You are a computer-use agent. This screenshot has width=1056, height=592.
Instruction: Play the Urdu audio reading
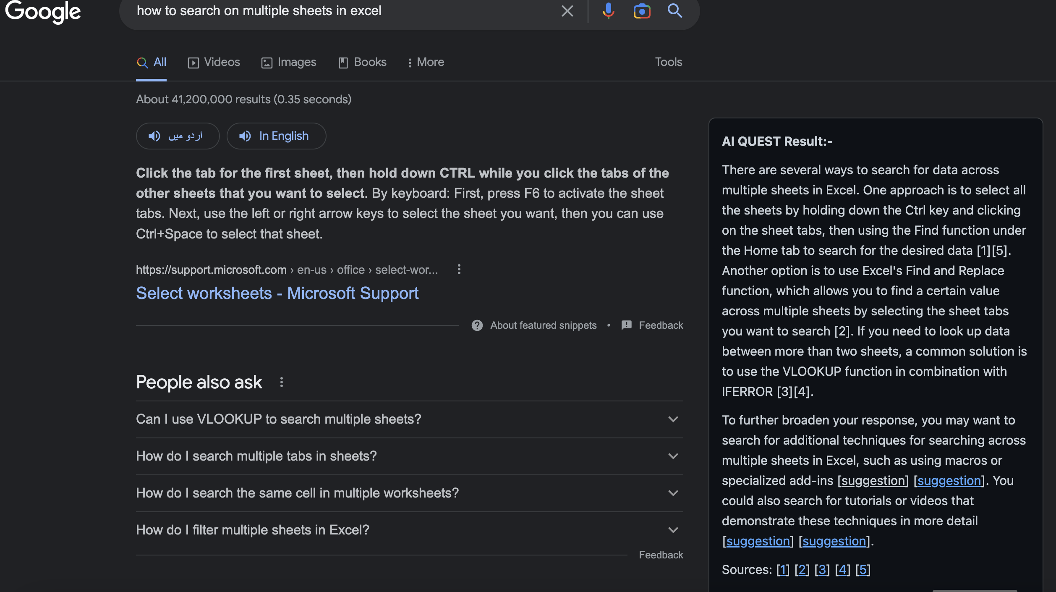pyautogui.click(x=178, y=136)
